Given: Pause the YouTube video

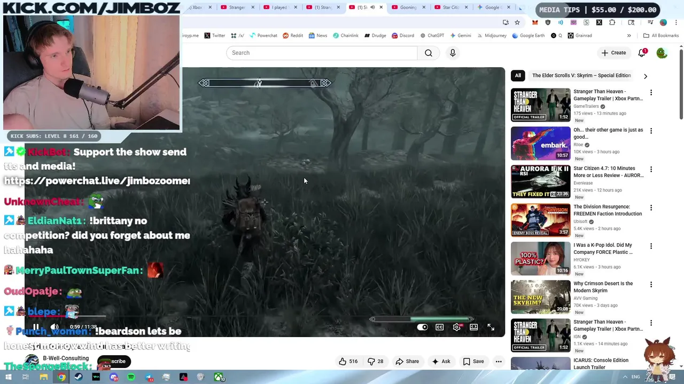Looking at the screenshot, I should [x=36, y=327].
